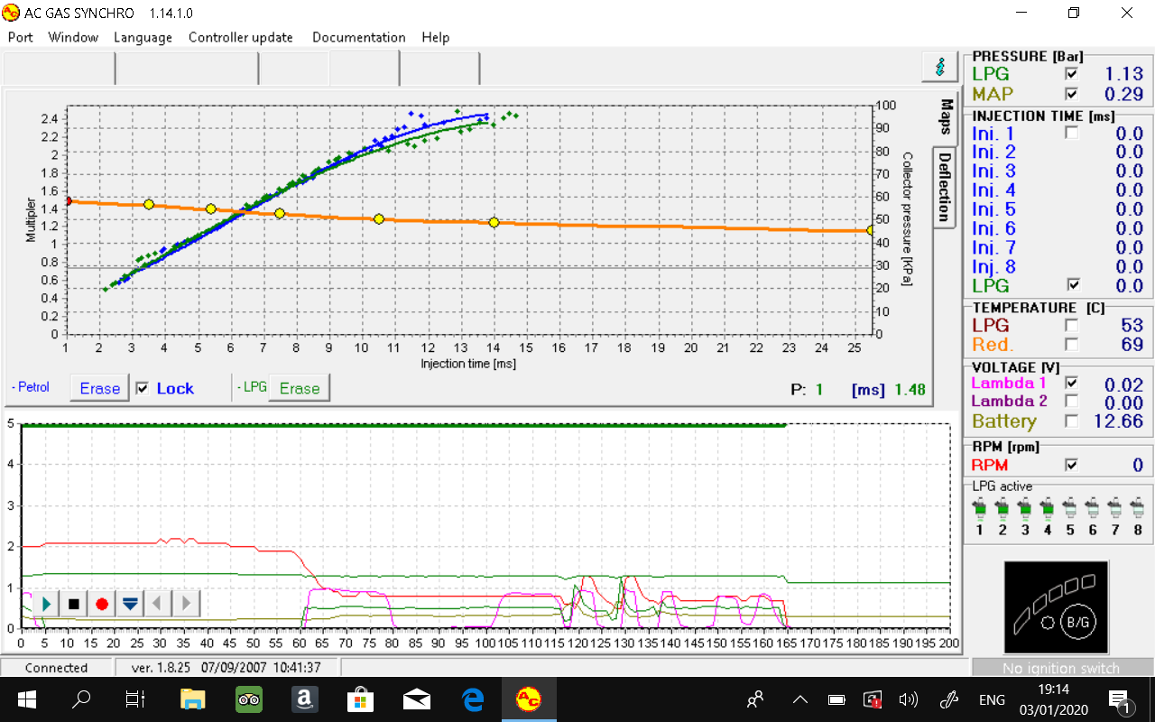Switch to the Deflection tab
This screenshot has width=1155, height=722.
pos(944,186)
